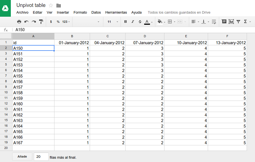The width and height of the screenshot is (255, 162).
Task: Open the fill color paint bucket
Action: pos(161,22)
